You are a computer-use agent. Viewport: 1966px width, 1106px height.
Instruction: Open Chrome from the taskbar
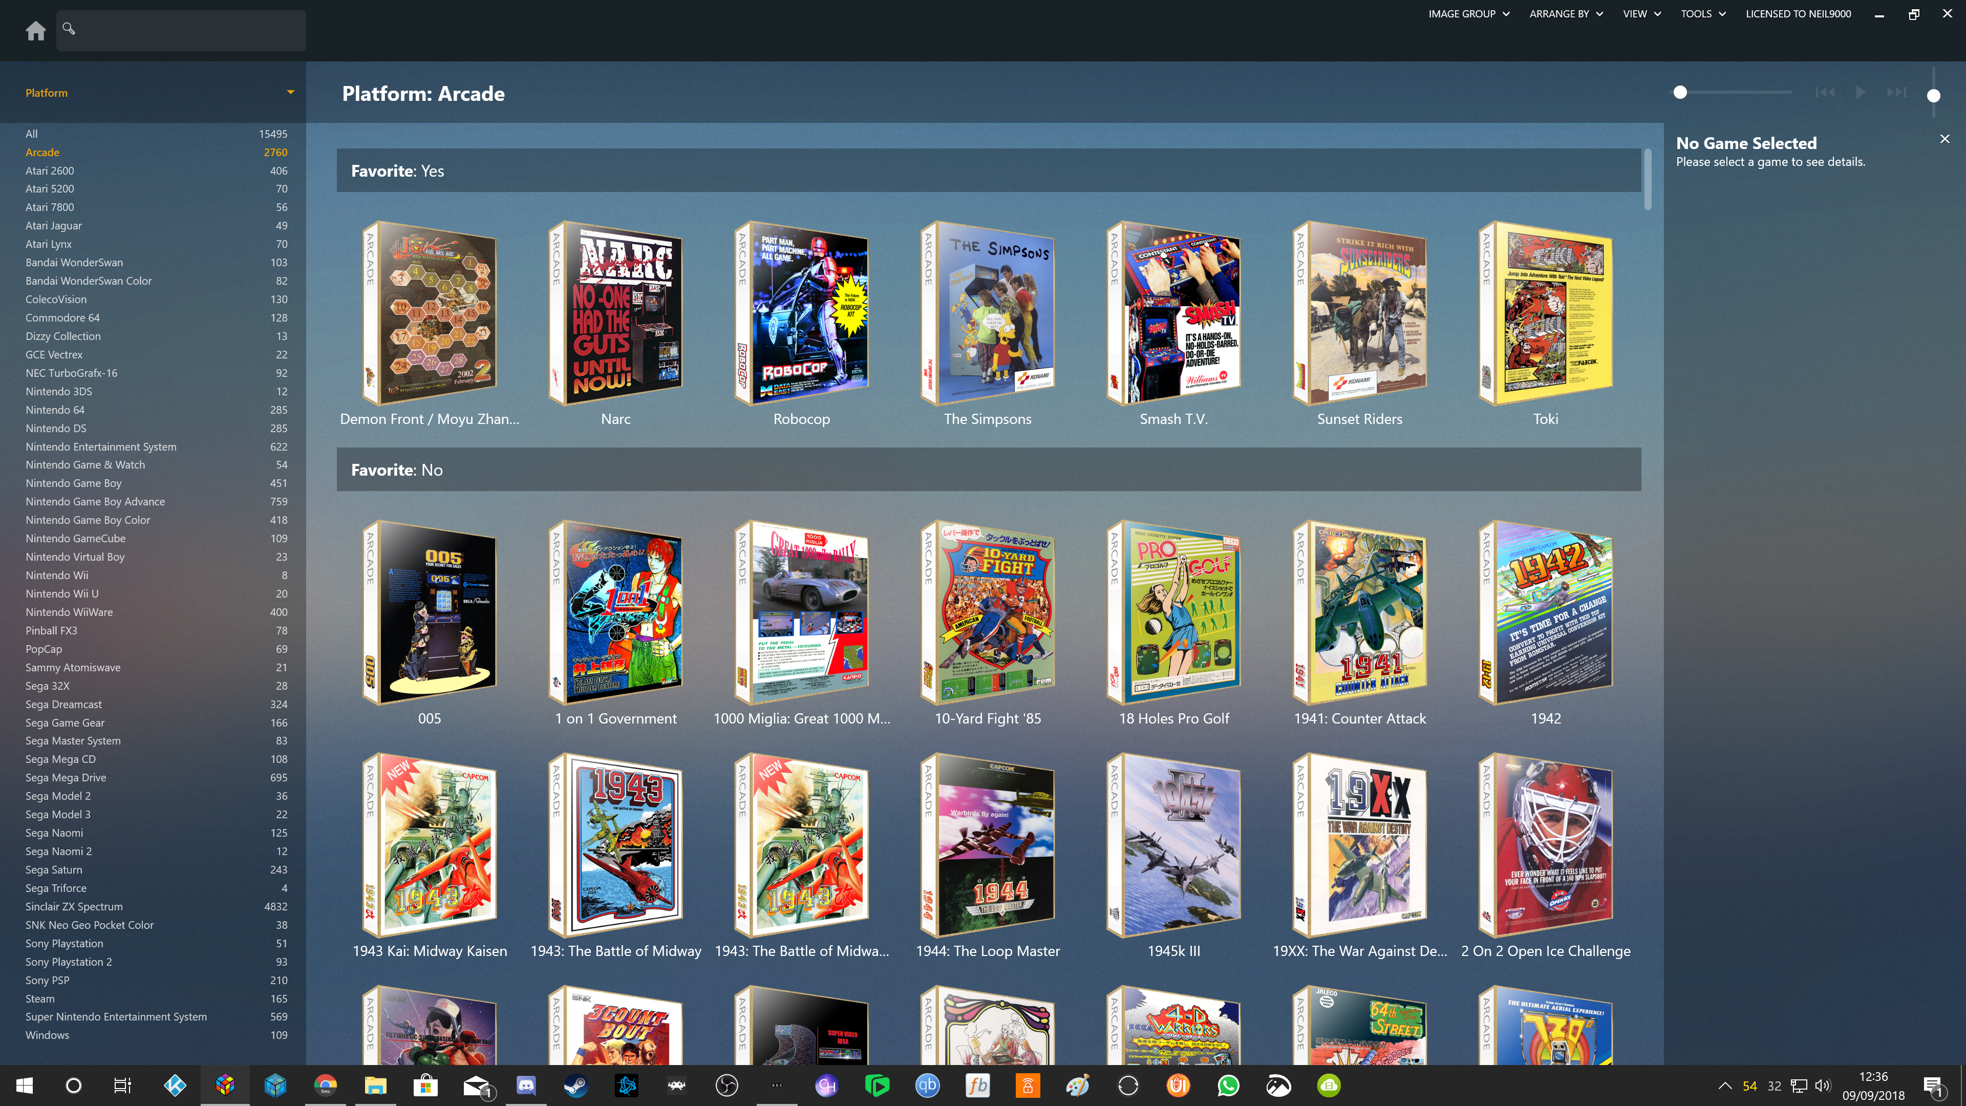point(325,1084)
